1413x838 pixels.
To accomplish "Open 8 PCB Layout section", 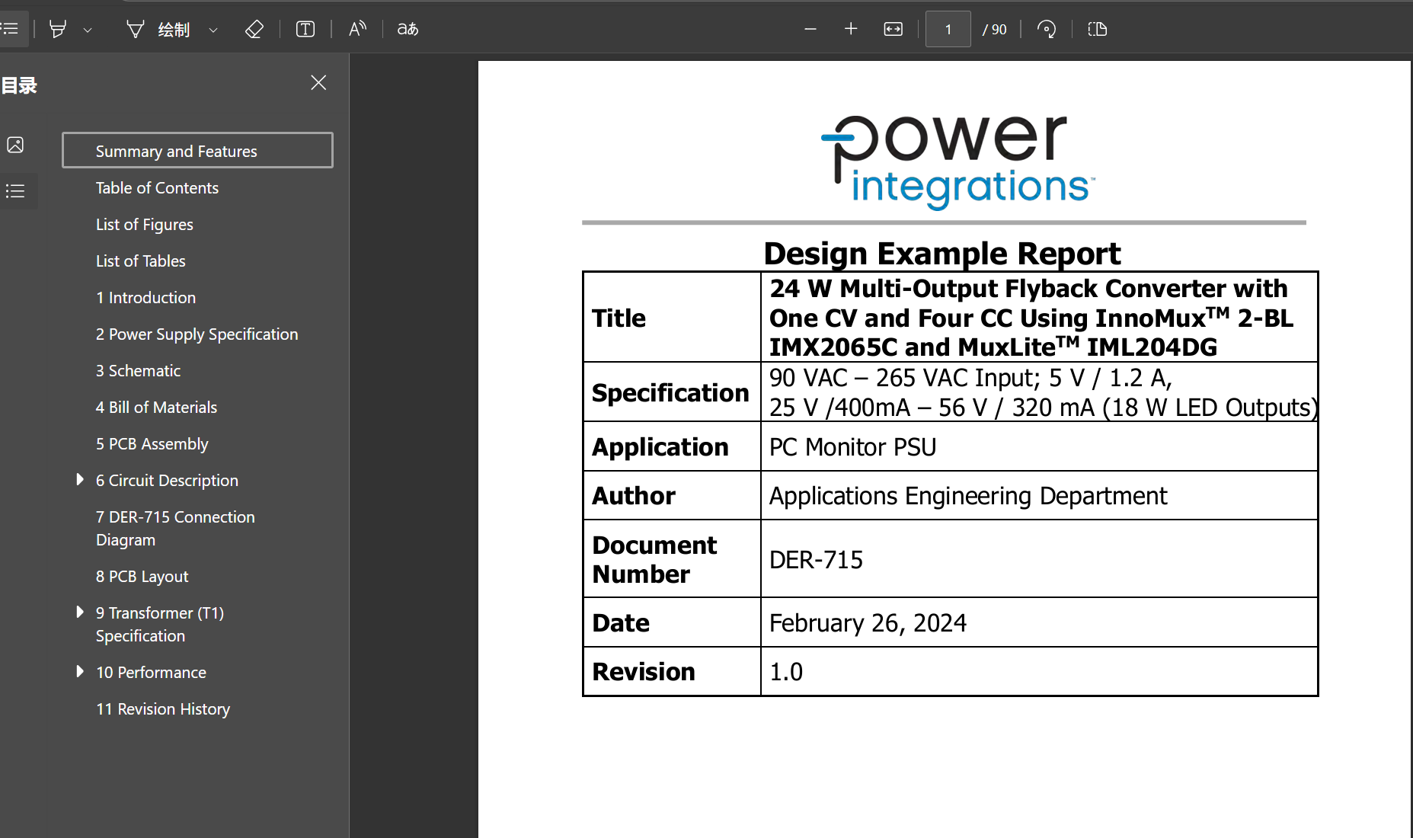I will (x=142, y=576).
